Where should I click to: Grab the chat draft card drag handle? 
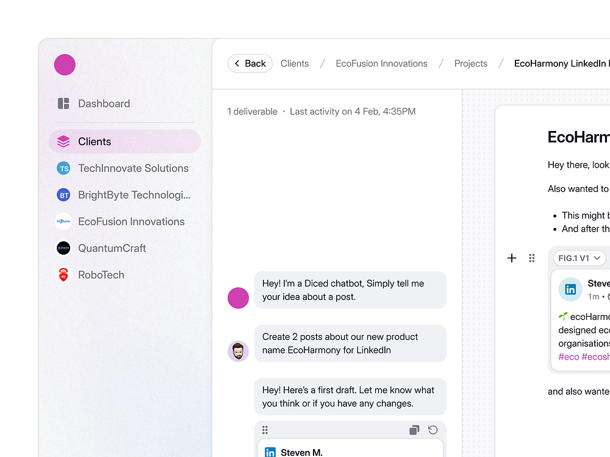coord(265,430)
